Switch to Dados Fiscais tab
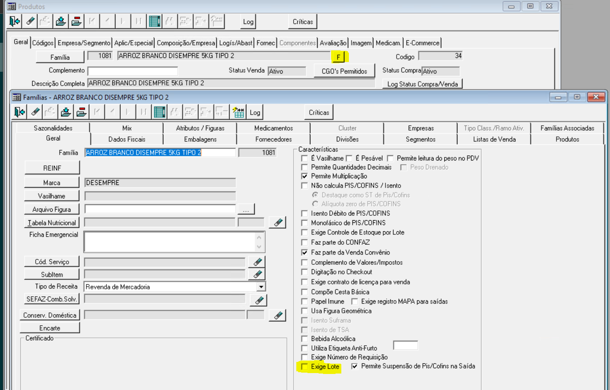Screen dimensions: 610x390 tap(127, 139)
